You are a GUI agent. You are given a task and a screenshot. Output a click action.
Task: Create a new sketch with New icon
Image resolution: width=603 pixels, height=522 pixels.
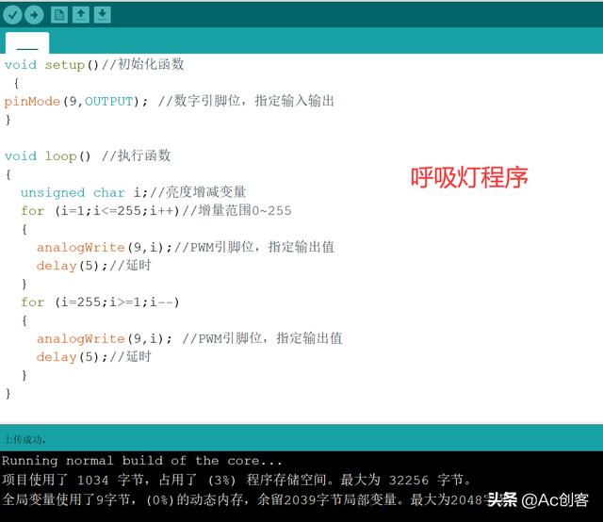tap(59, 15)
